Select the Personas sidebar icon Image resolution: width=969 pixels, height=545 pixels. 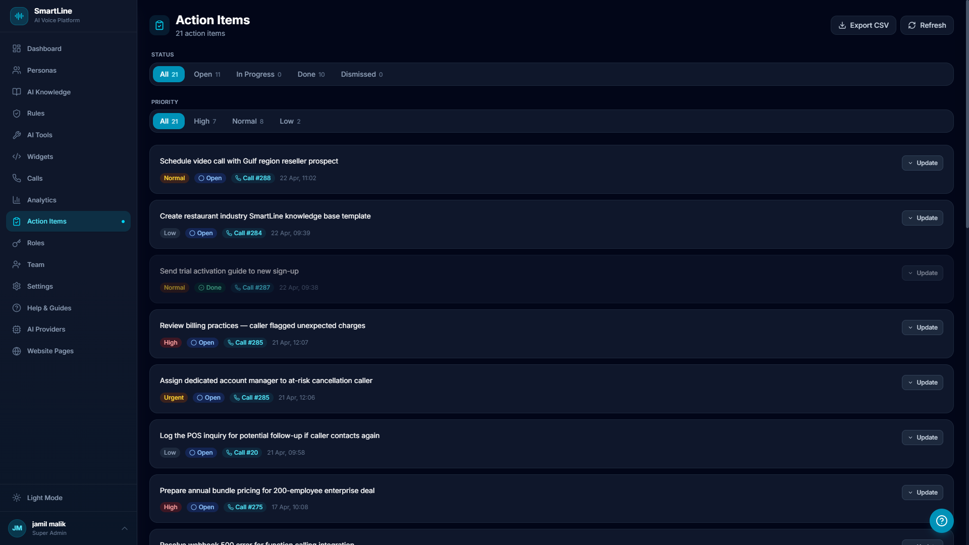tap(17, 70)
